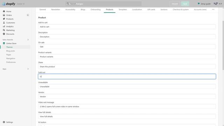Image resolution: width=224 pixels, height=126 pixels.
Task: Switch to the Gift cards tab
Action: pyautogui.click(x=151, y=9)
